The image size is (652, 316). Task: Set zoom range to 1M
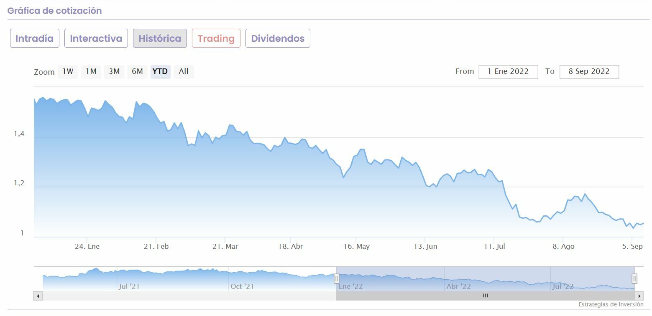pos(91,71)
